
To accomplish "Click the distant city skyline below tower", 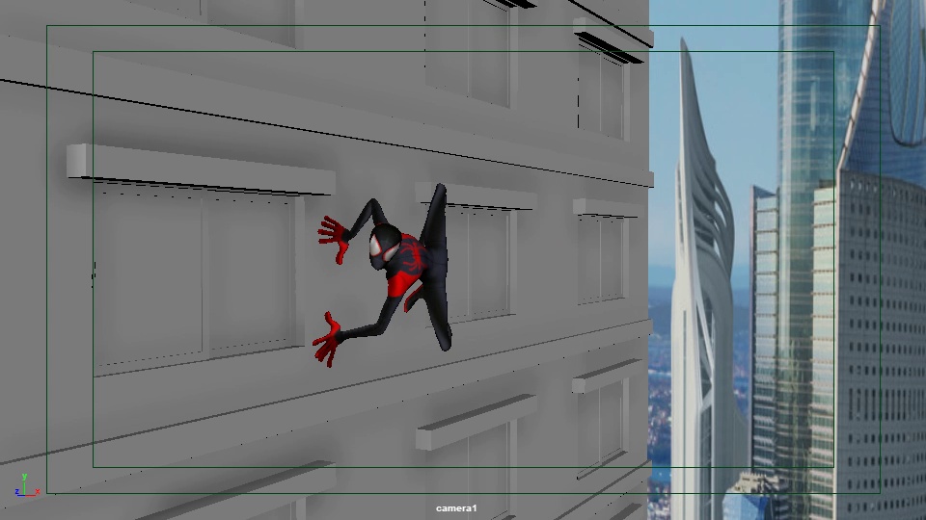I will coord(661,385).
